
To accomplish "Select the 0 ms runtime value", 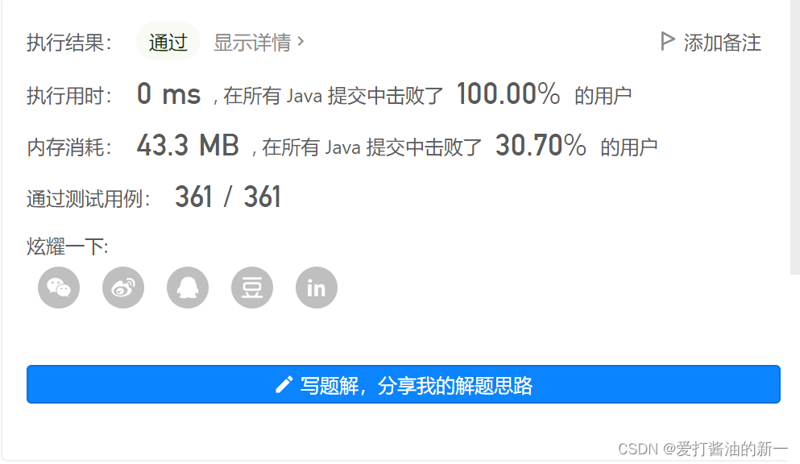I will pos(168,94).
